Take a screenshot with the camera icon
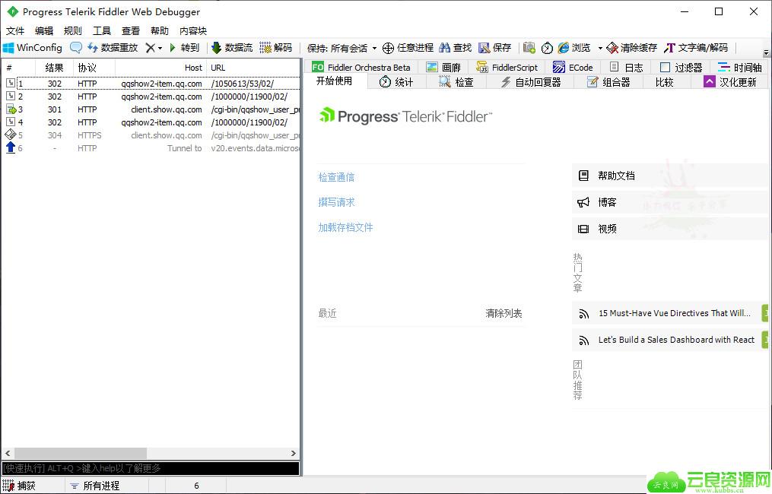This screenshot has height=494, width=772. [x=529, y=48]
